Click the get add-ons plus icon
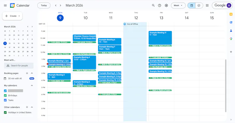235x123 pixels. pos(231,52)
